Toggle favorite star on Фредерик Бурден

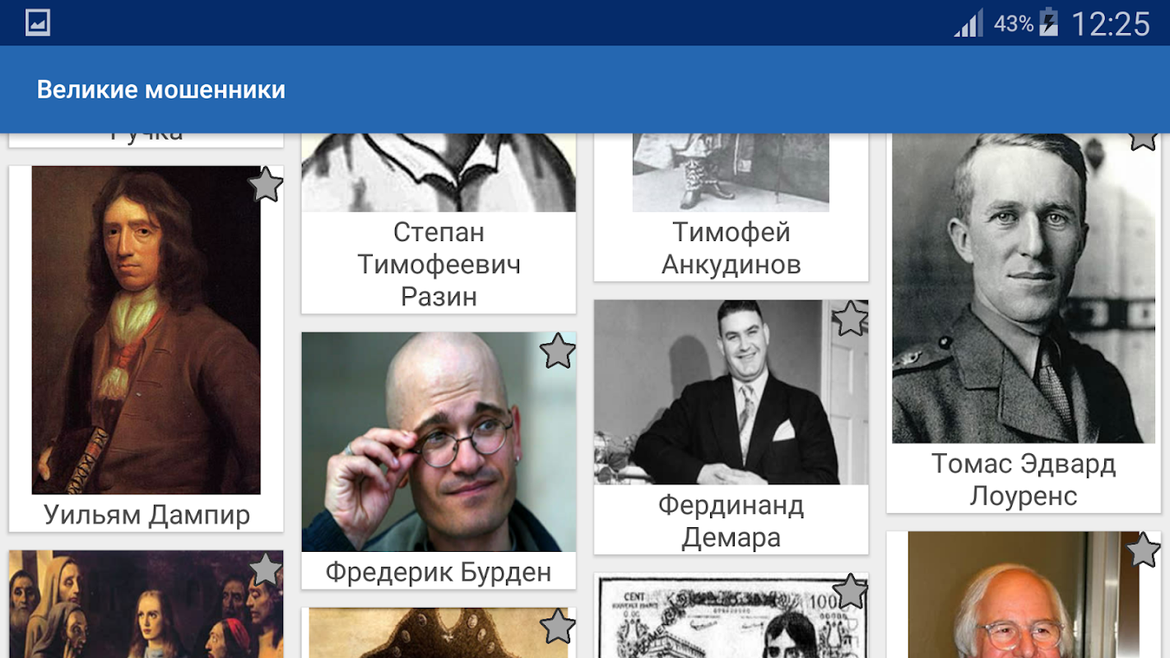coord(558,351)
